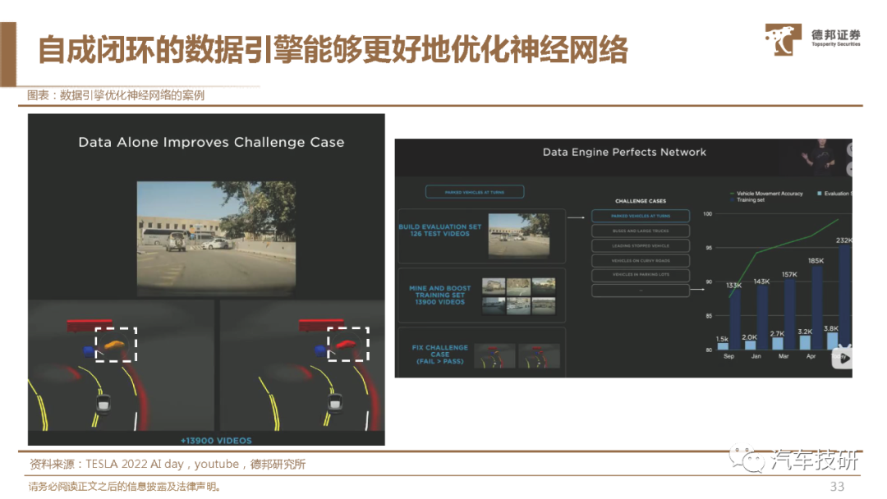This screenshot has height=499, width=887.
Task: Click the Apr axis label
Action: (811, 356)
